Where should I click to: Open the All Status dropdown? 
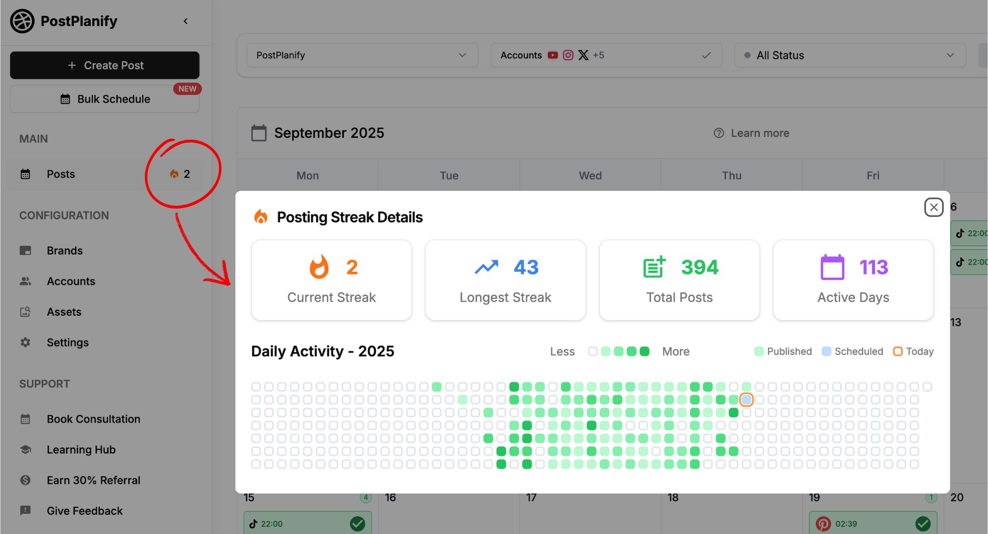click(850, 55)
